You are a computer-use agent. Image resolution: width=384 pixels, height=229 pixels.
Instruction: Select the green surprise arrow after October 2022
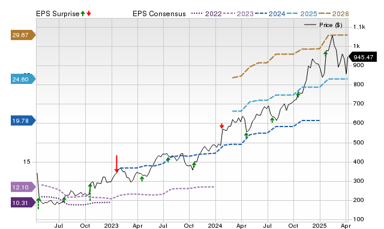tap(90, 192)
